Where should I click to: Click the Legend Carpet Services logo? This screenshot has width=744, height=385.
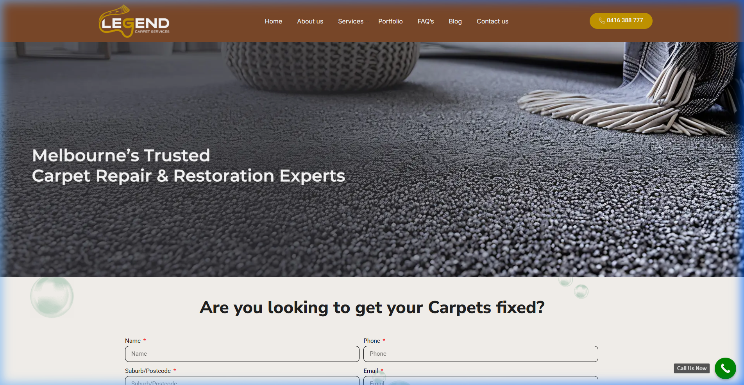(x=134, y=21)
